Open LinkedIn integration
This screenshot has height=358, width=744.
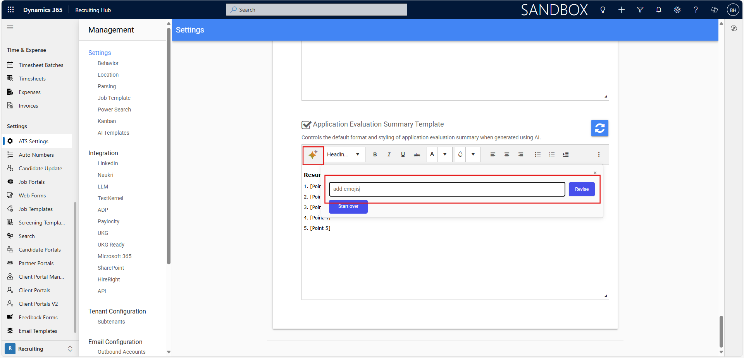[x=108, y=163]
